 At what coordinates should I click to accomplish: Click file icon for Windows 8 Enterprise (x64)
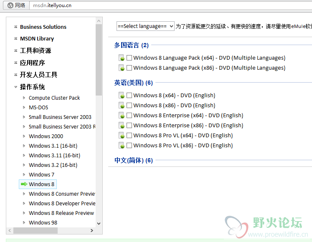pyautogui.click(x=122, y=115)
